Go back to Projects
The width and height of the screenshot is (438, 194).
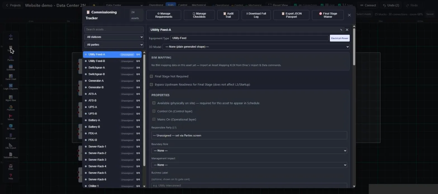click(x=13, y=5)
